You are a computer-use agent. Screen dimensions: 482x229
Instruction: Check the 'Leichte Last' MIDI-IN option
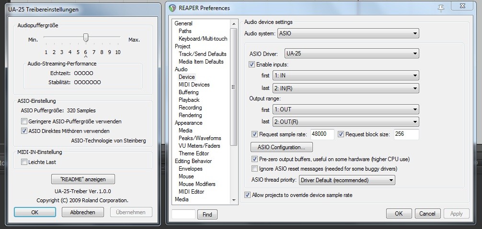tap(24, 162)
